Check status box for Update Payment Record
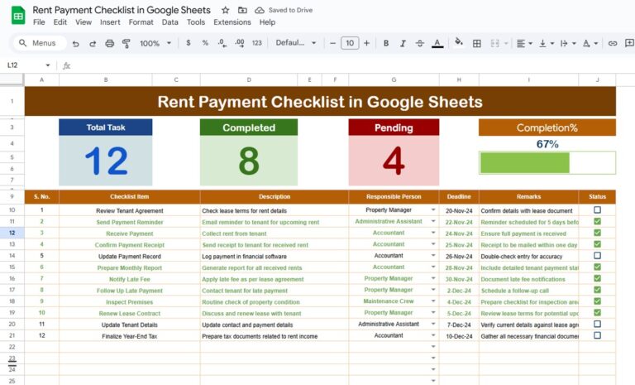The height and width of the screenshot is (385, 635). pos(597,256)
